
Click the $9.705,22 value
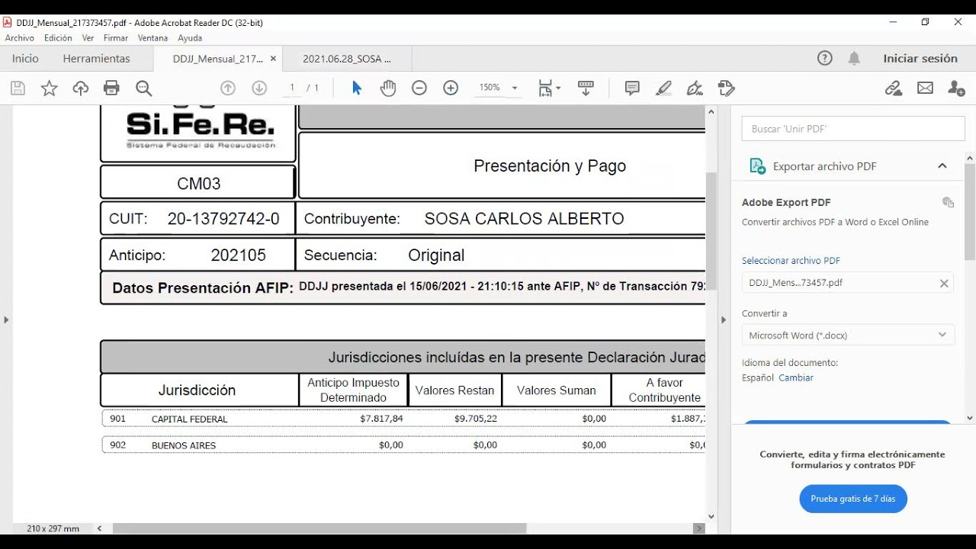click(476, 419)
